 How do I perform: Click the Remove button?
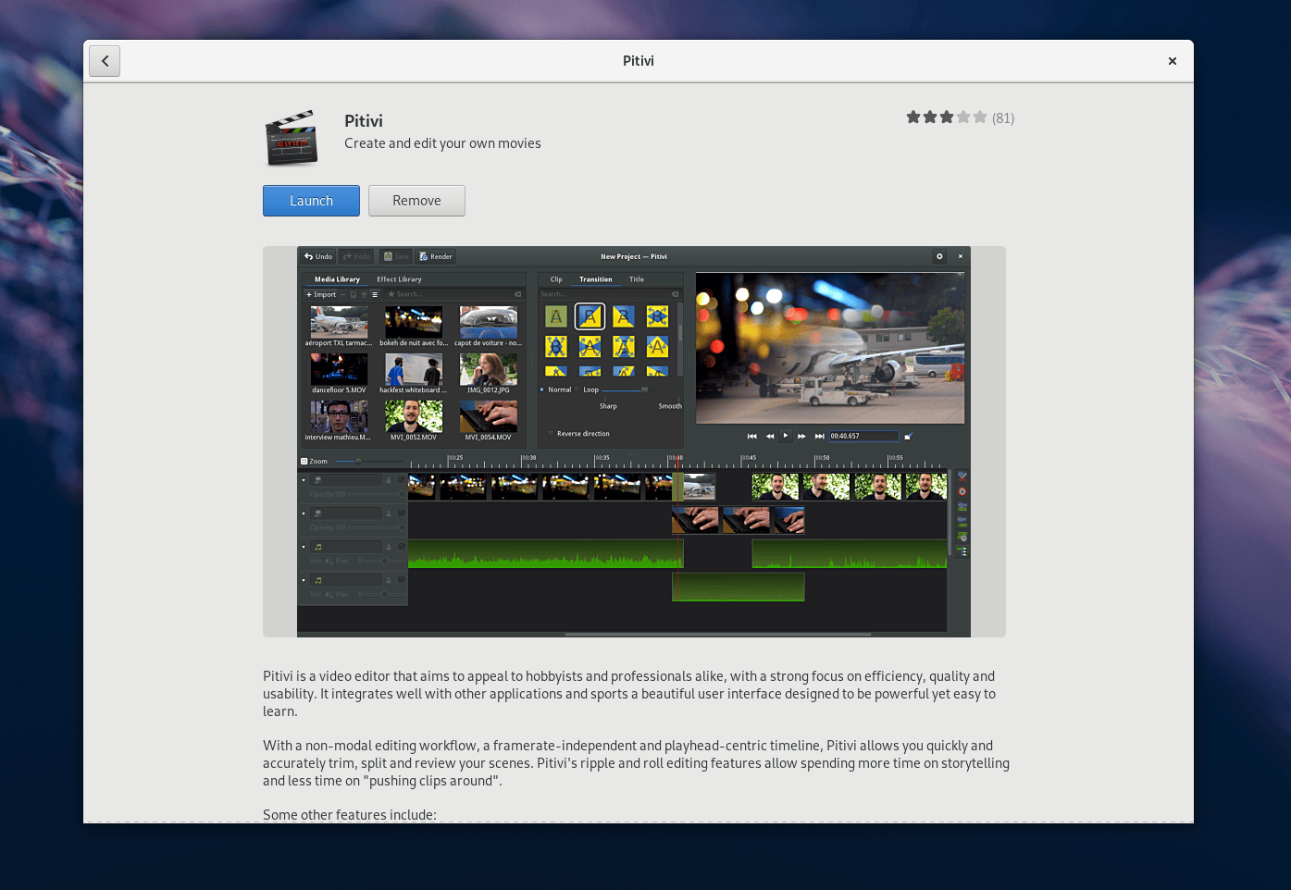coord(416,201)
